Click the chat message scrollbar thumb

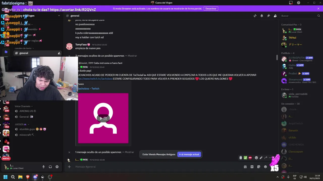point(277,58)
